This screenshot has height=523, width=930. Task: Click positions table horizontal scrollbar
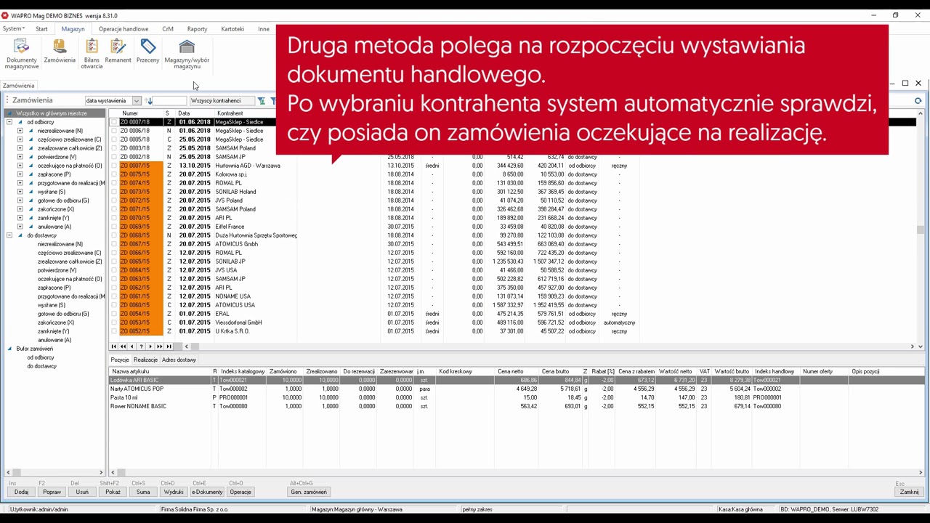516,472
